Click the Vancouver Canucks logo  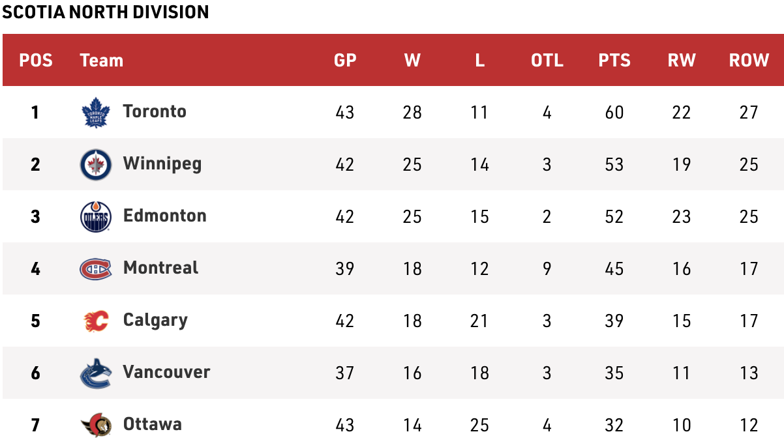(x=96, y=373)
